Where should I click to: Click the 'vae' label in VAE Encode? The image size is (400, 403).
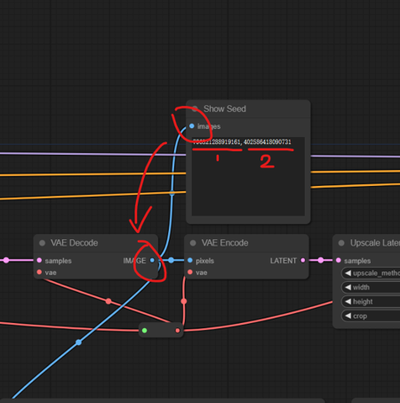(x=202, y=272)
